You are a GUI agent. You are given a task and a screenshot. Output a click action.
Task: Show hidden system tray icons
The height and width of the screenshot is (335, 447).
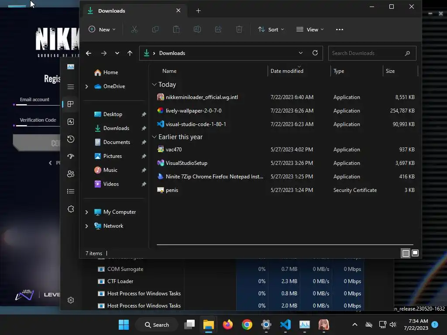pos(355,325)
